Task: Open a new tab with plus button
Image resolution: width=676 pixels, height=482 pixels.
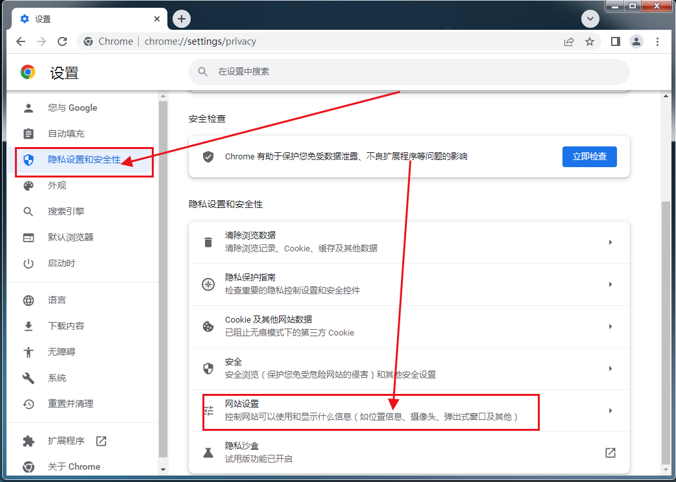Action: (x=182, y=19)
